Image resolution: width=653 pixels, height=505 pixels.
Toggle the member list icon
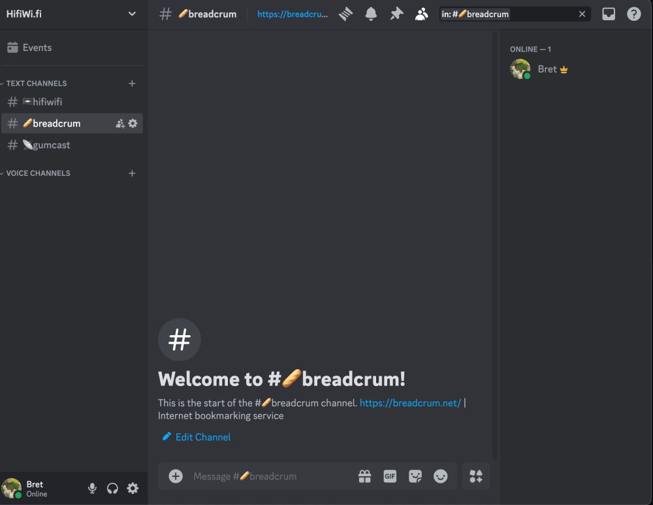pyautogui.click(x=421, y=14)
